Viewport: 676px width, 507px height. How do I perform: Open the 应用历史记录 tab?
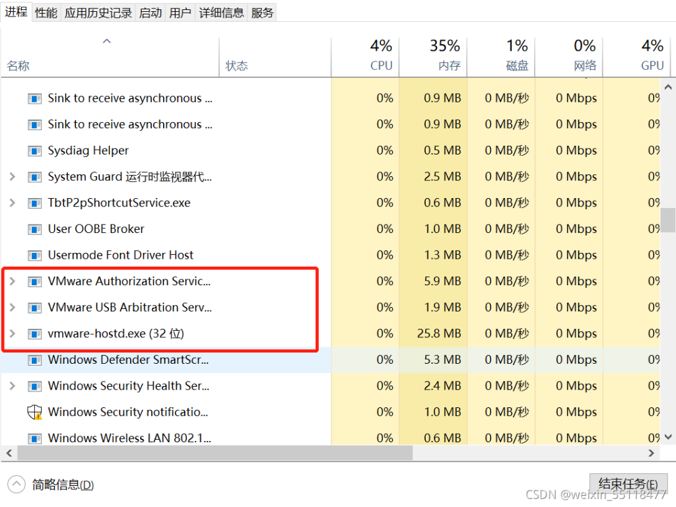(98, 13)
